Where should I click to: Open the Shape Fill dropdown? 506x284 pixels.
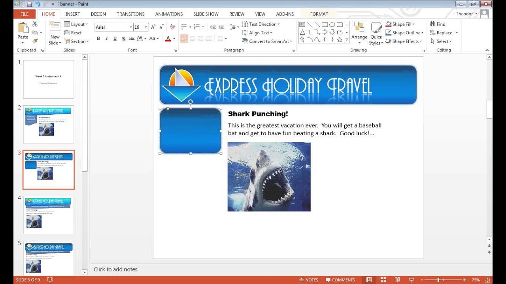400,24
